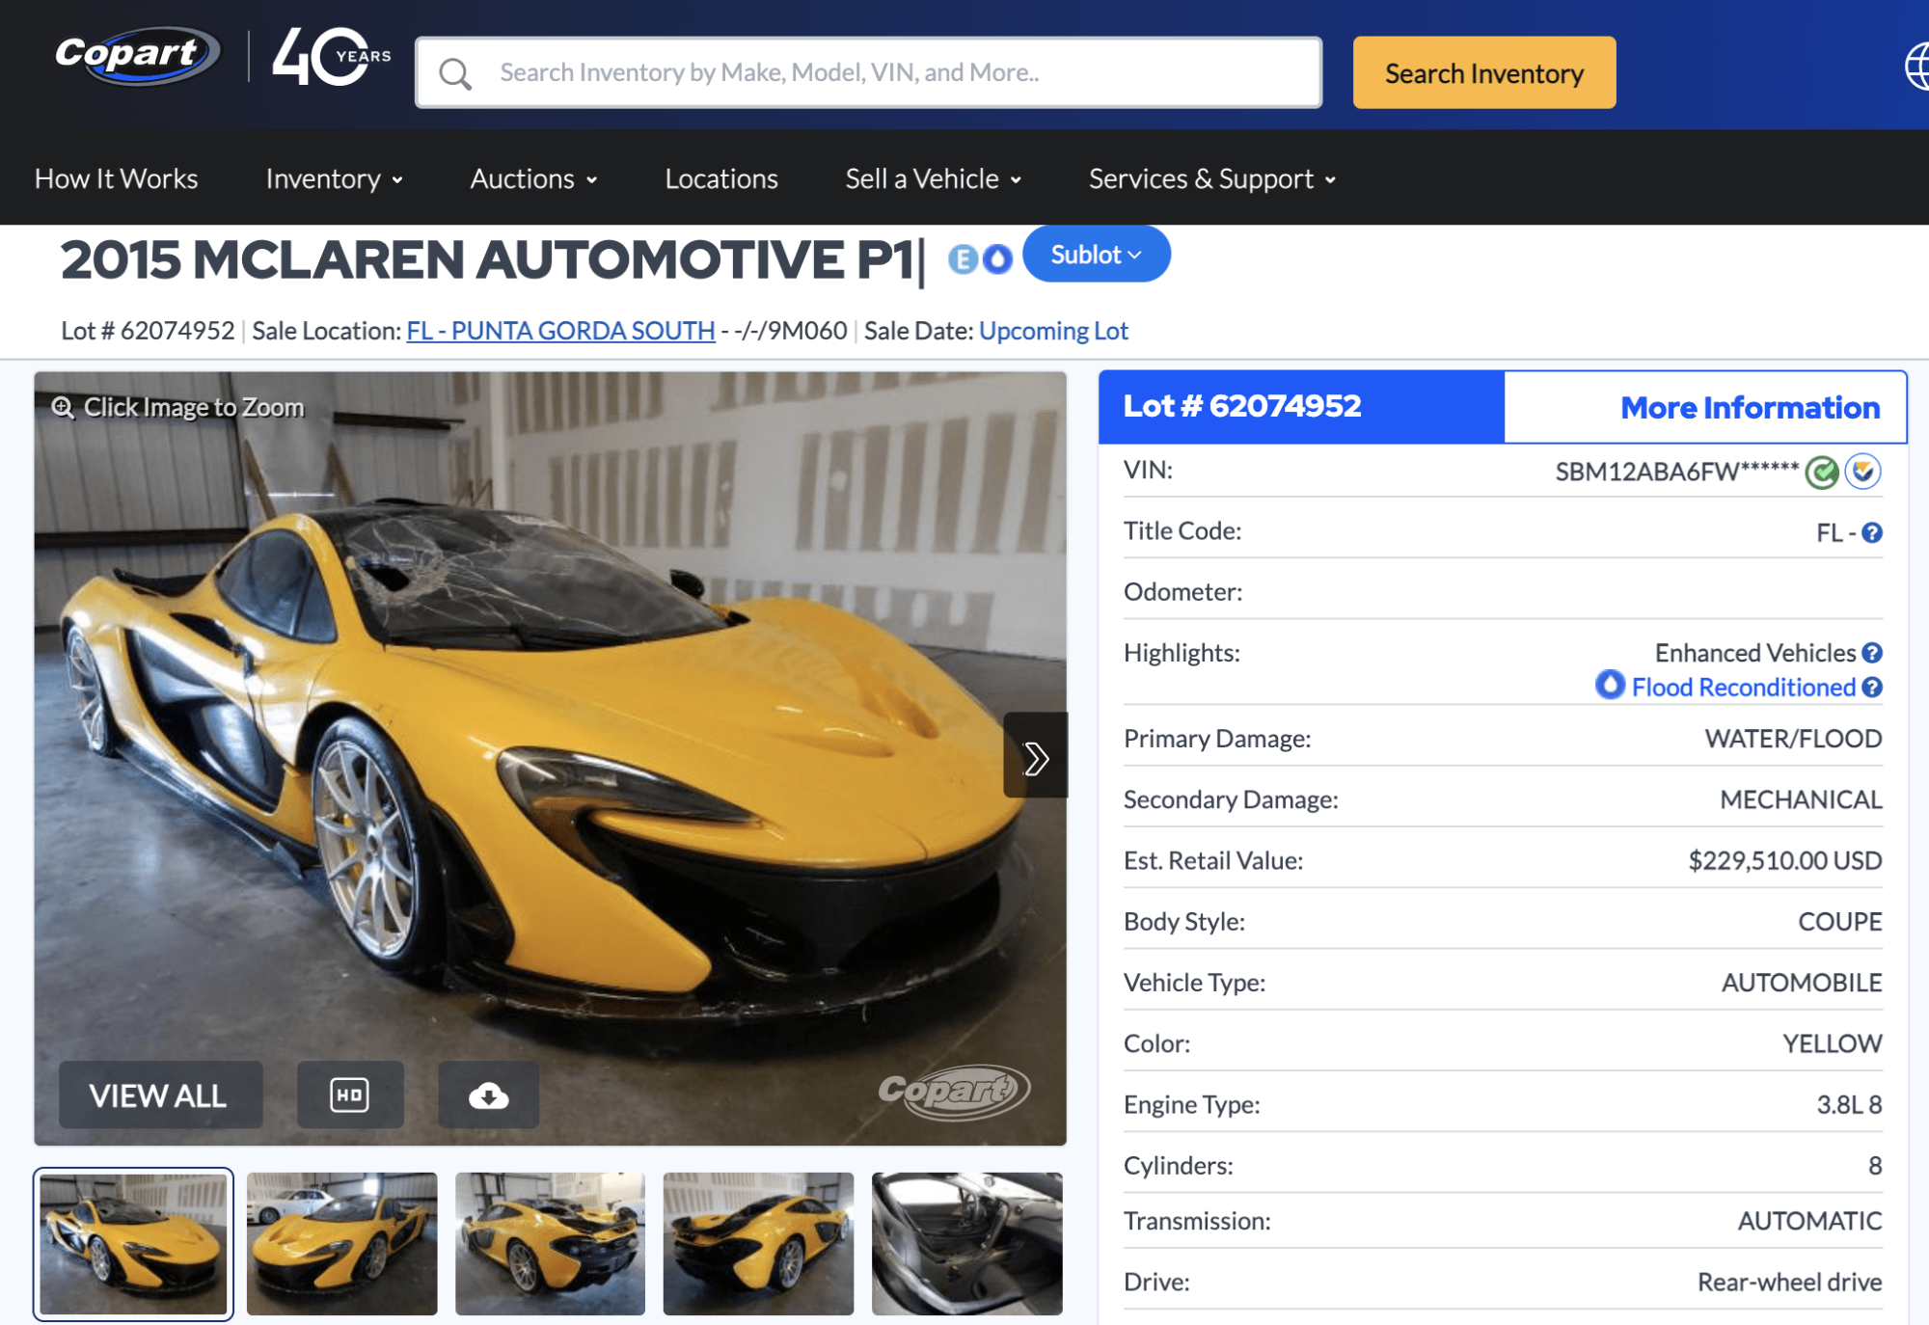Open the Sublot dropdown

(1097, 255)
